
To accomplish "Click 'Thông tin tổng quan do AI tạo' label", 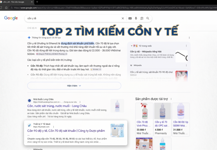I will coord(46,38).
